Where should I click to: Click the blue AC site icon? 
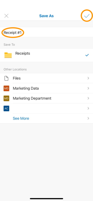pyautogui.click(x=6, y=109)
